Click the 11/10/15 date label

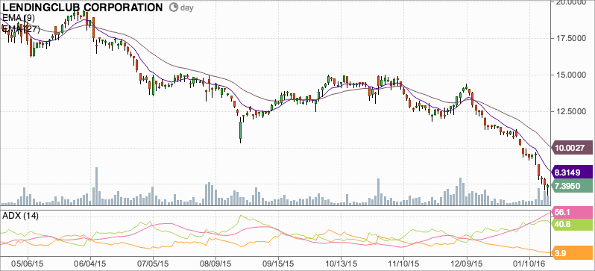coord(403,263)
